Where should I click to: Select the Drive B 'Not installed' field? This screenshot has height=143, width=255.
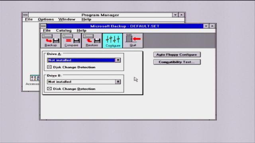(81, 82)
